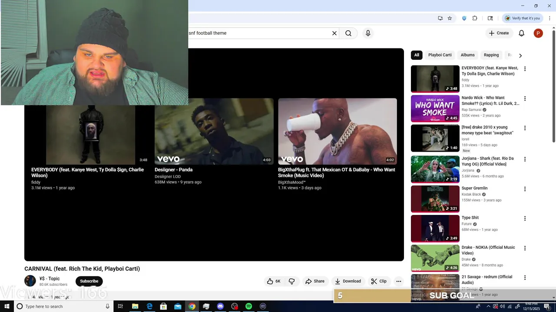Subscribe to ¥$ - Topic channel

point(89,281)
